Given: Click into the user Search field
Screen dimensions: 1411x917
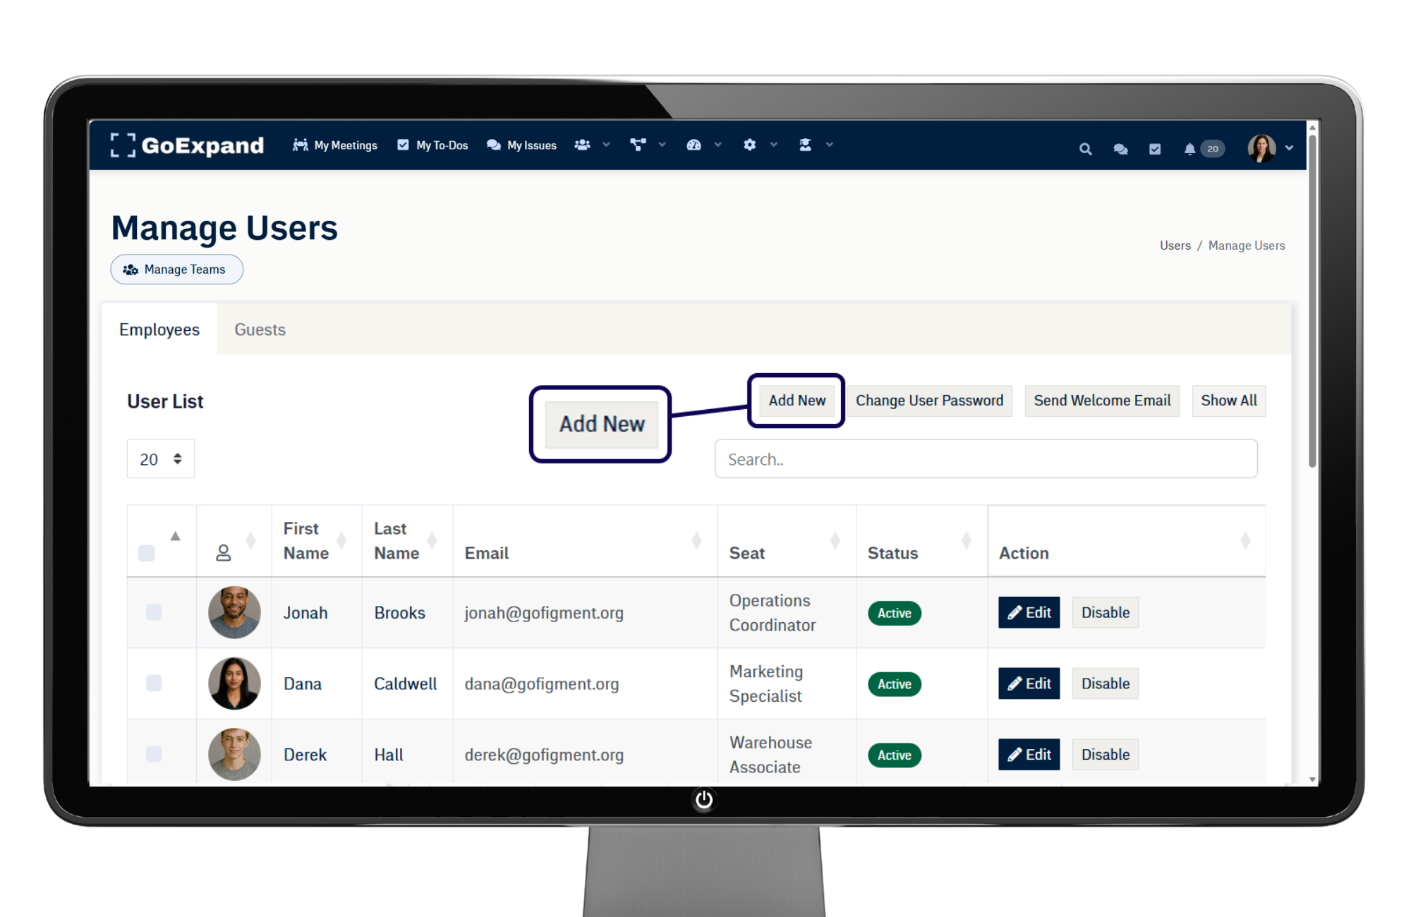Looking at the screenshot, I should pos(986,459).
